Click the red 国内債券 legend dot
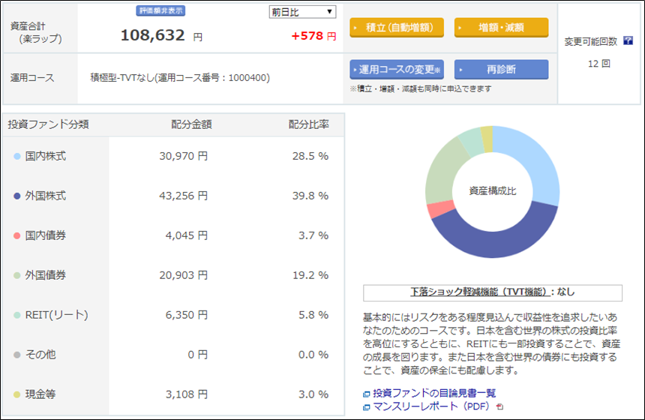This screenshot has height=420, width=645. pos(16,235)
